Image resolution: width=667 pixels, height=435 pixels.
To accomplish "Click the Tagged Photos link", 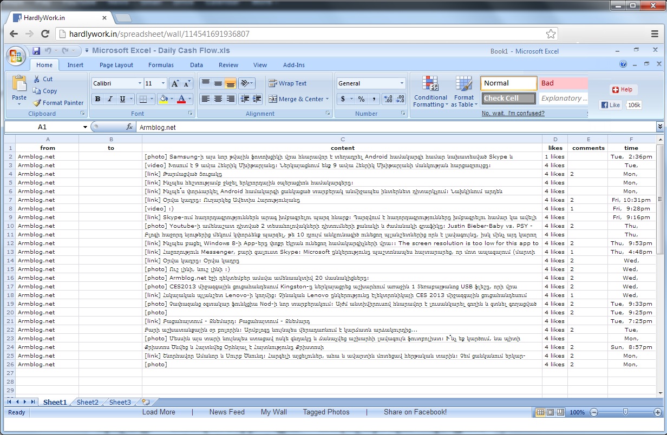I will 326,412.
